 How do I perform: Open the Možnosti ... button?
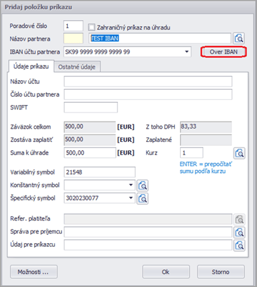pyautogui.click(x=34, y=272)
